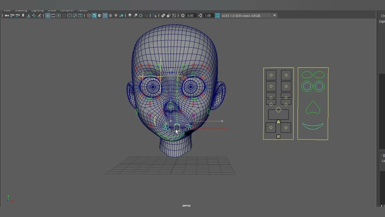Select the smile mouth curve control in the picker

pyautogui.click(x=313, y=126)
